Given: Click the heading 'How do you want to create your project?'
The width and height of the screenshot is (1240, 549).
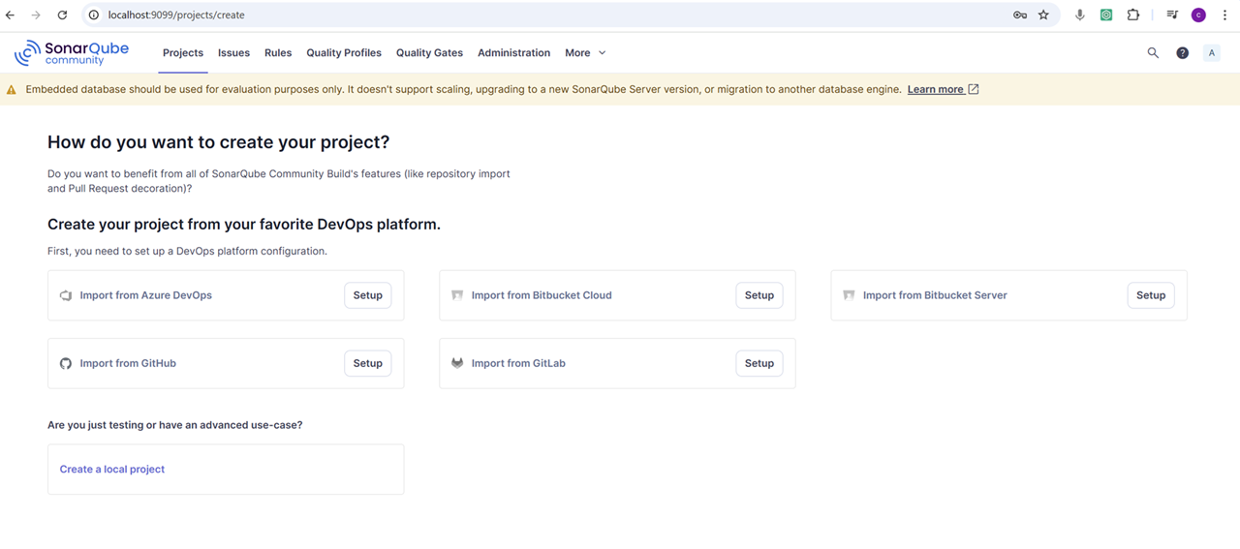Looking at the screenshot, I should coord(218,142).
